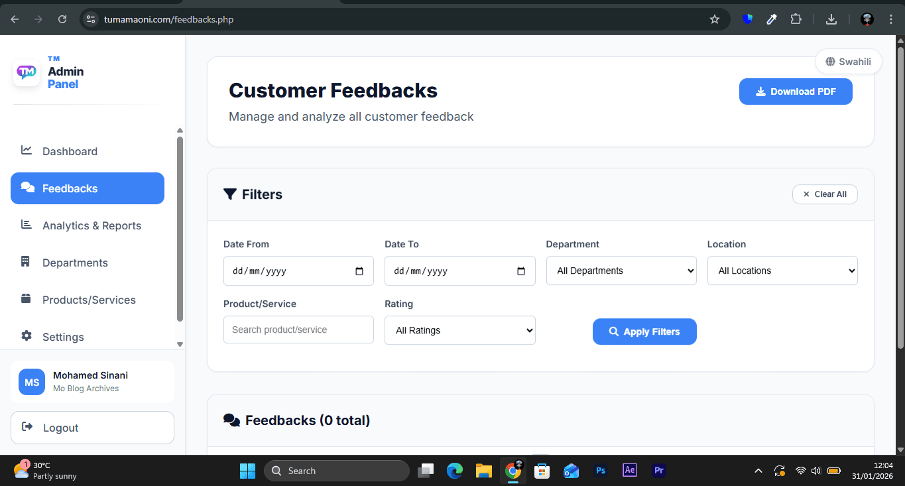Clear all filters with Clear All
This screenshot has width=905, height=486.
tap(825, 194)
